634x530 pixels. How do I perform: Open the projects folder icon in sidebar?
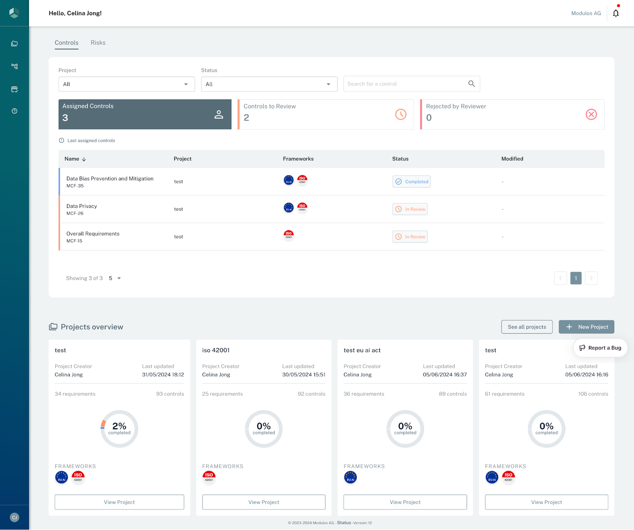click(14, 44)
